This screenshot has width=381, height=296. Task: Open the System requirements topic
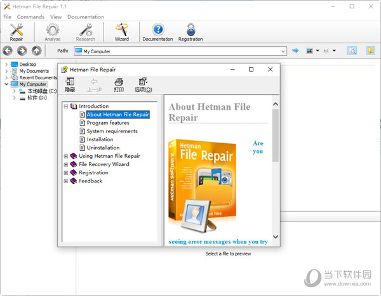click(112, 131)
